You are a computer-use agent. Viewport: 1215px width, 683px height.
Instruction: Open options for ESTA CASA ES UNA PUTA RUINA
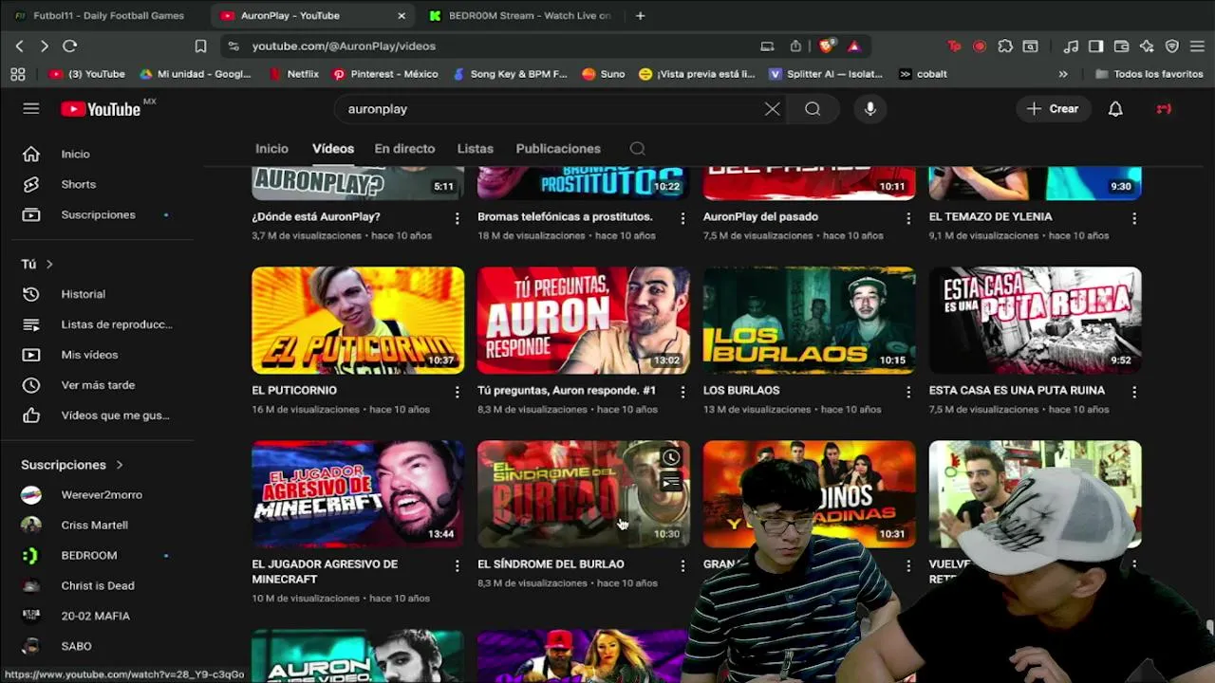[x=1134, y=392]
